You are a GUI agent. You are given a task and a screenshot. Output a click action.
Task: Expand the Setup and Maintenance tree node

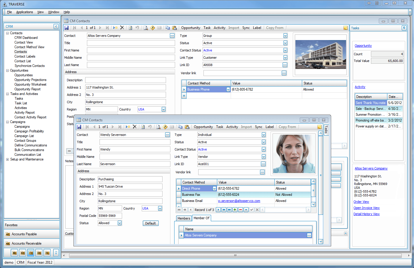tap(7, 159)
